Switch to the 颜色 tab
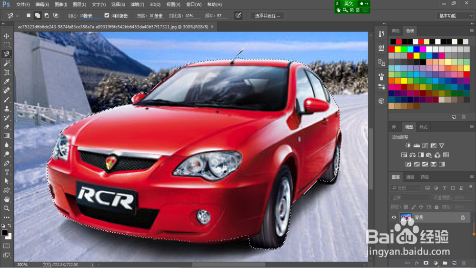The width and height of the screenshot is (476, 268). click(x=396, y=31)
